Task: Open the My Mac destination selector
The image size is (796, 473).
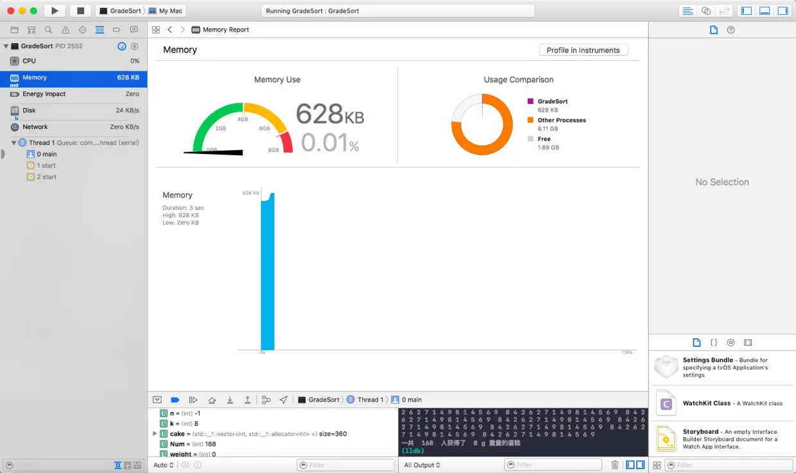Action: pos(166,11)
